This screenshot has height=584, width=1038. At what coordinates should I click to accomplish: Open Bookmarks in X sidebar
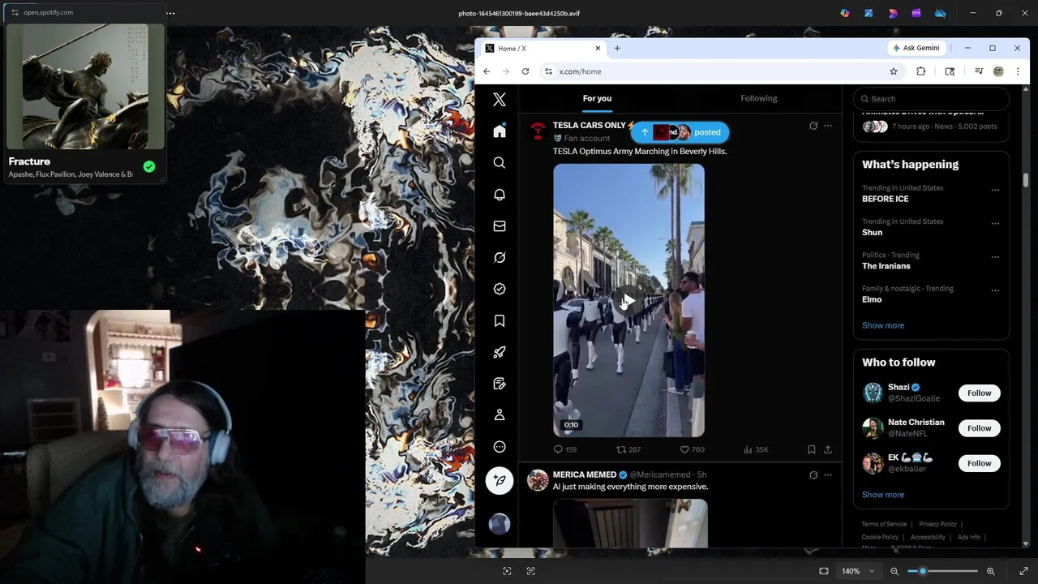click(x=500, y=320)
